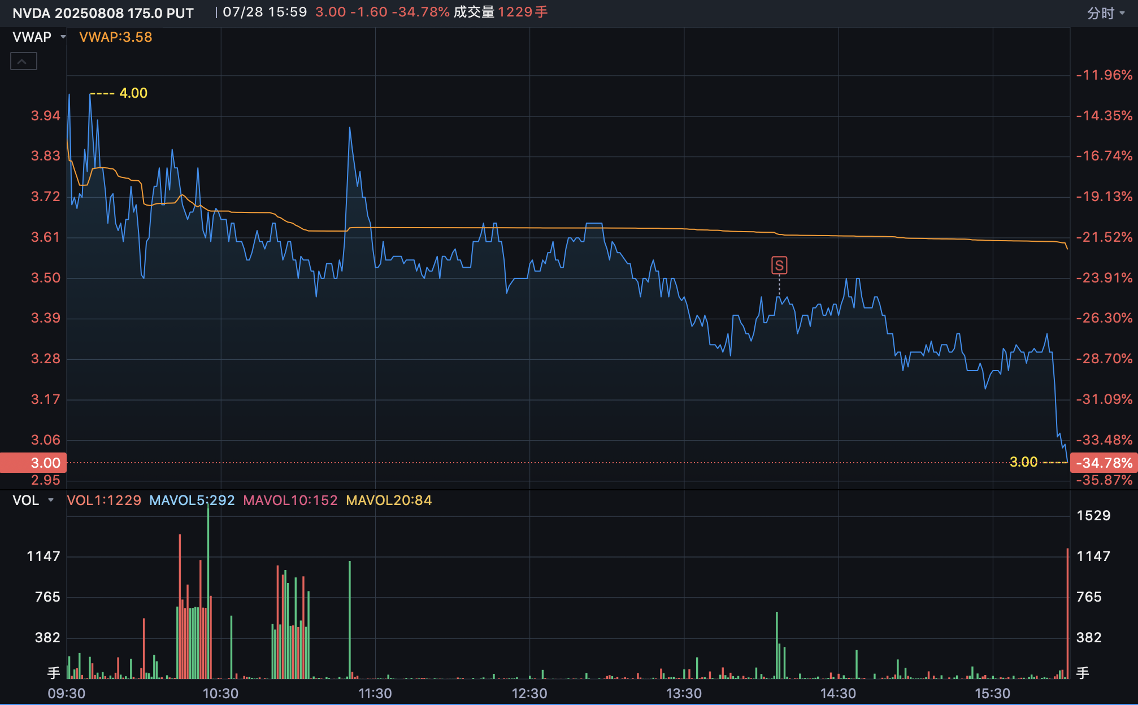
Task: Click the -34.78% change tag
Action: [x=1104, y=463]
